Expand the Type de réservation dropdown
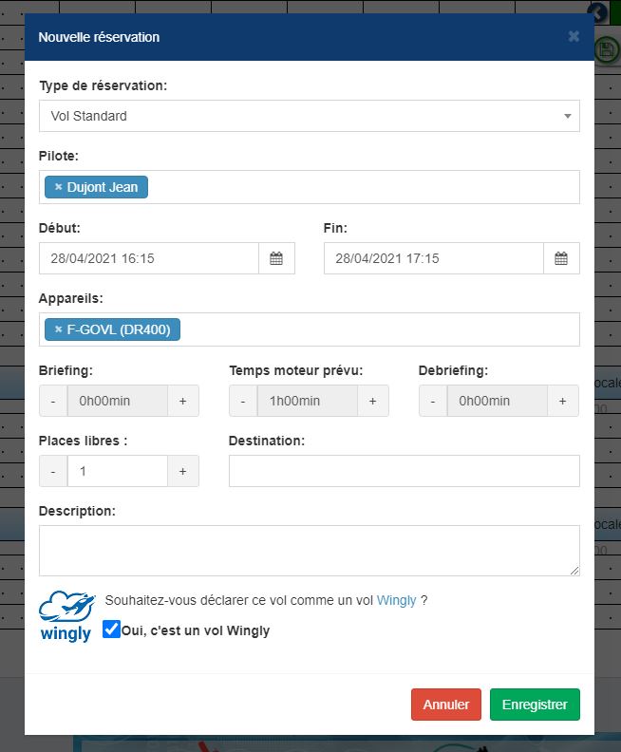Viewport: 621px width, 752px height. 309,116
